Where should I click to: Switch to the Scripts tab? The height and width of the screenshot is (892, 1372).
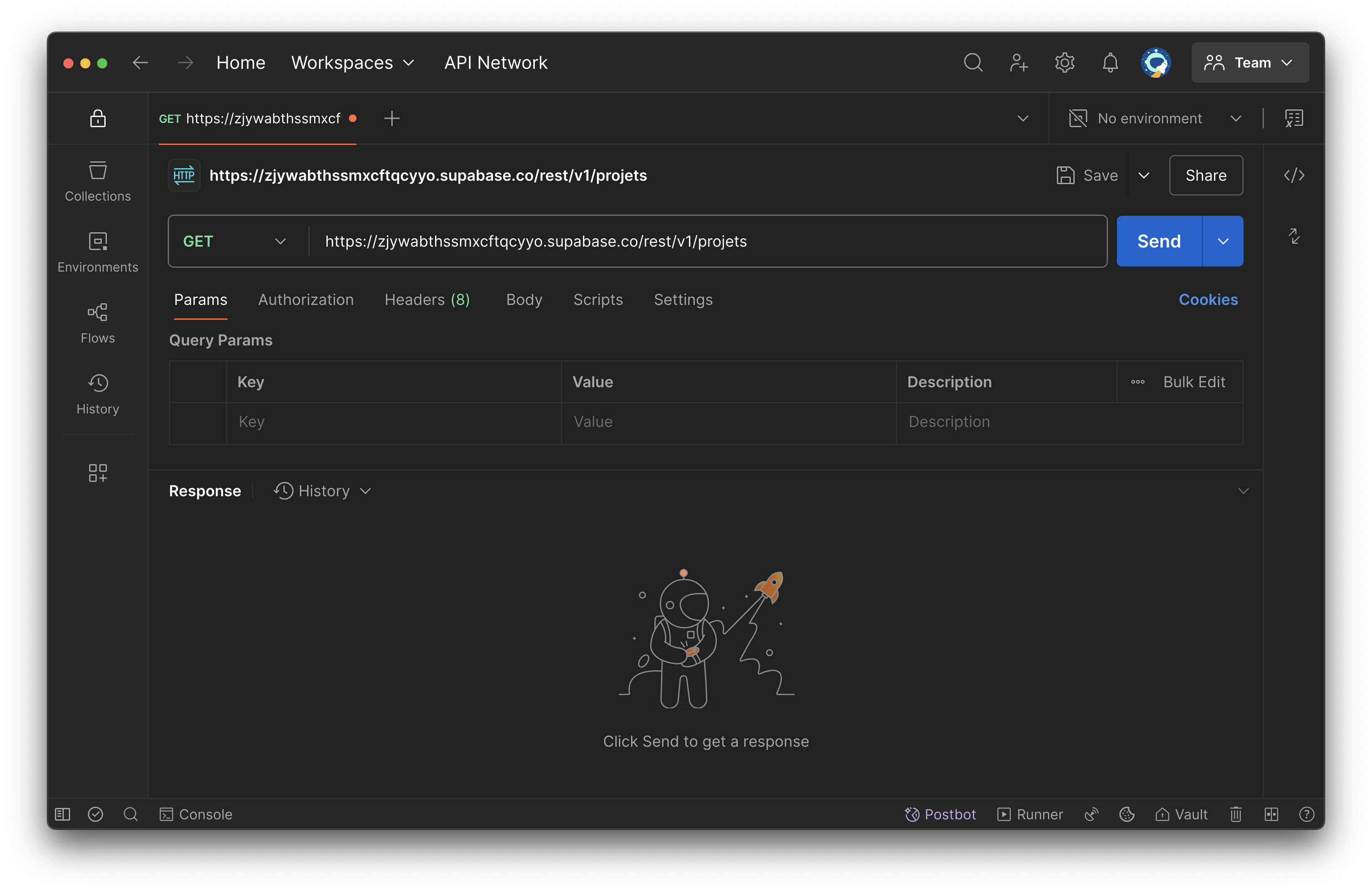pyautogui.click(x=598, y=299)
